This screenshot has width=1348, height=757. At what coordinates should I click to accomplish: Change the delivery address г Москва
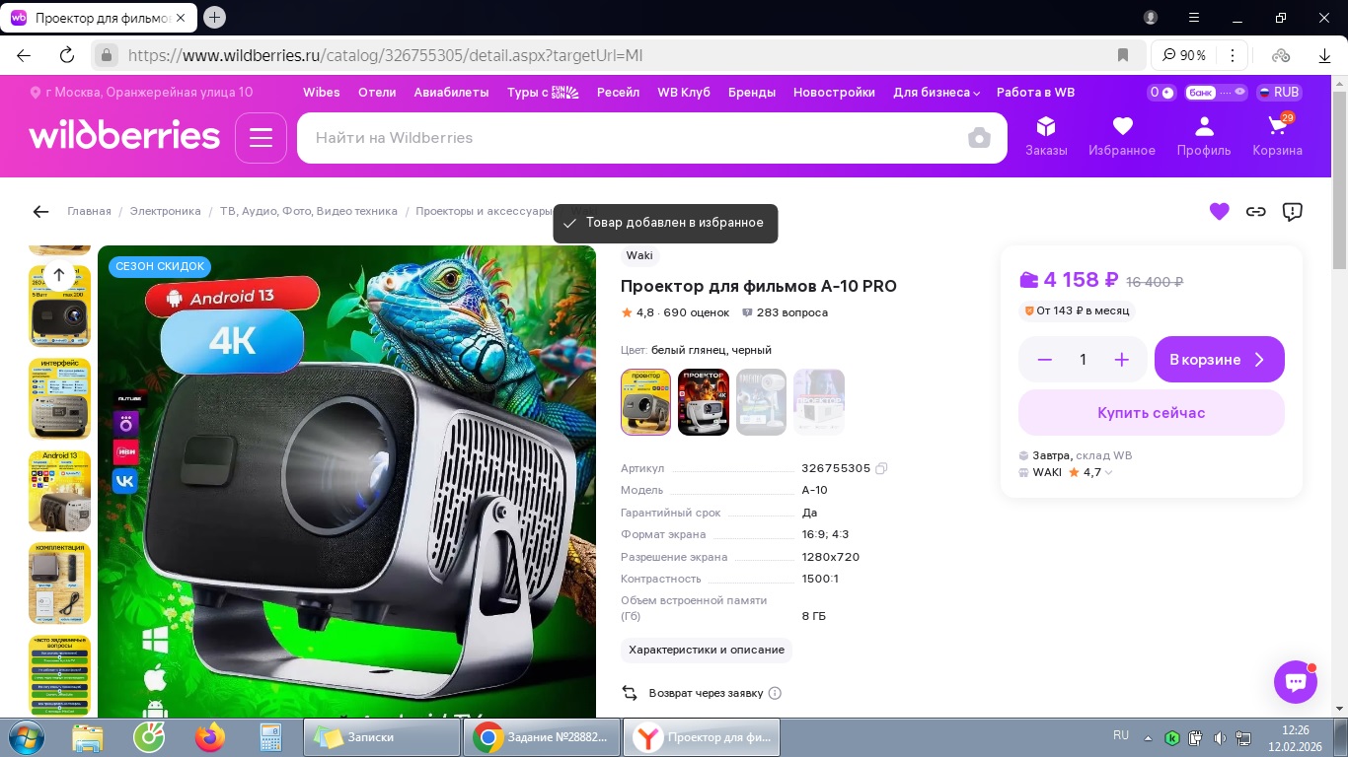[x=141, y=93]
